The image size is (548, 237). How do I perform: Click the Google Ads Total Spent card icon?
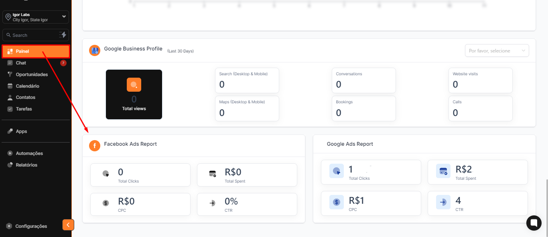[443, 171]
